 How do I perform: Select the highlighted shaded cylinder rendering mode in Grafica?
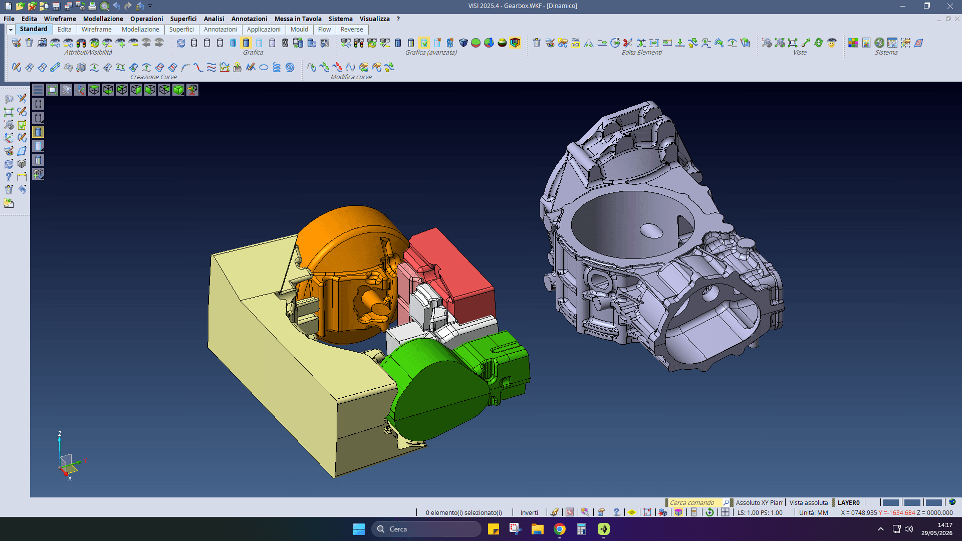point(246,43)
